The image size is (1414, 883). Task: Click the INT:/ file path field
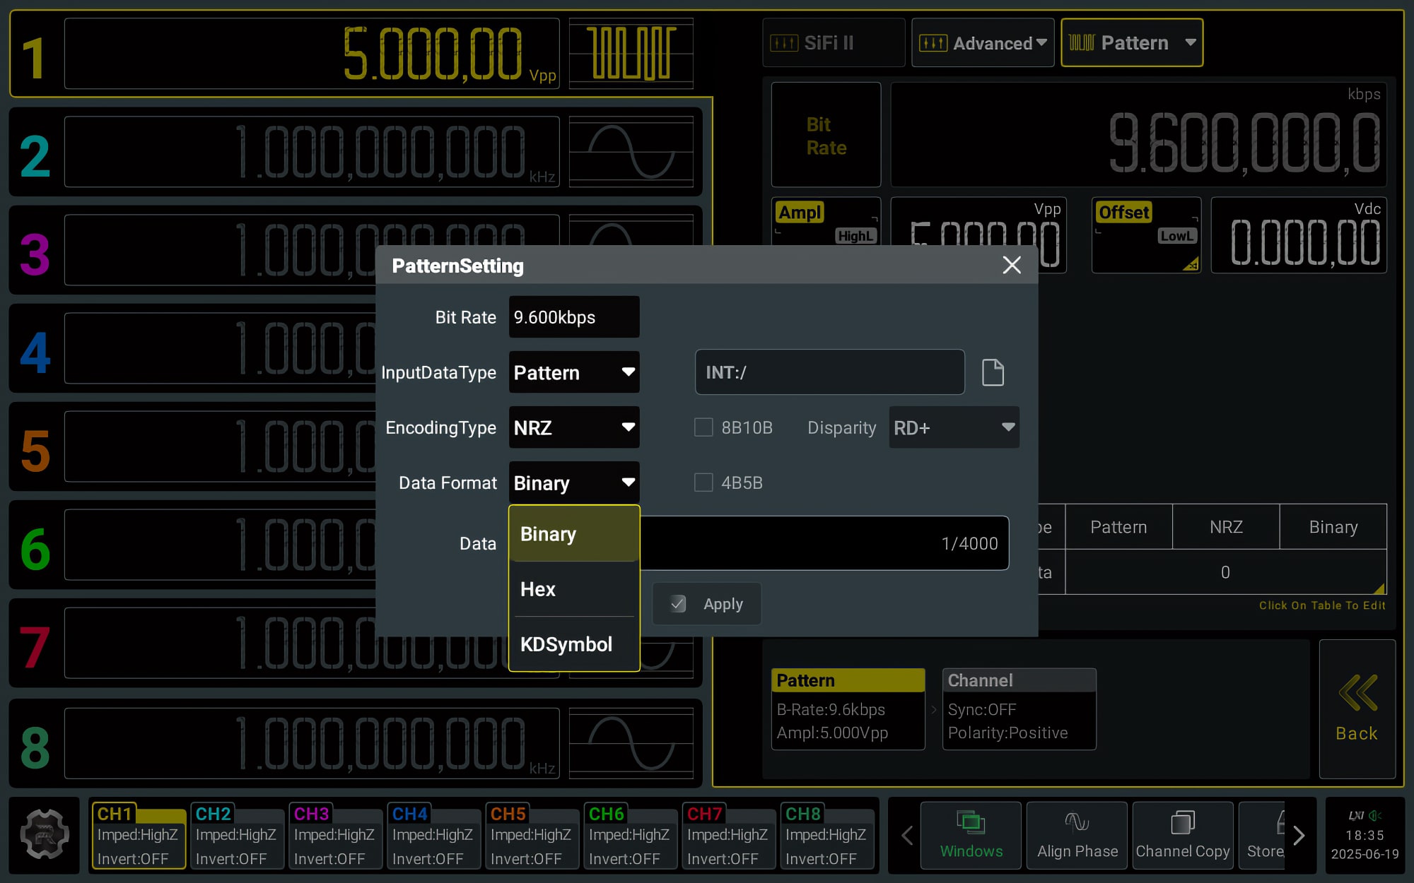[x=830, y=372]
